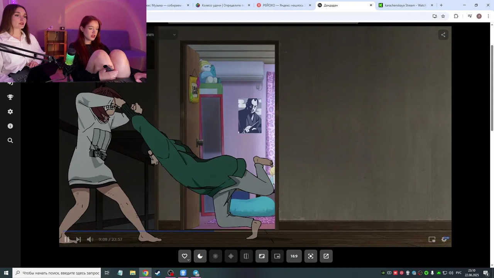
Task: Open Telegram from the taskbar
Action: point(196,273)
